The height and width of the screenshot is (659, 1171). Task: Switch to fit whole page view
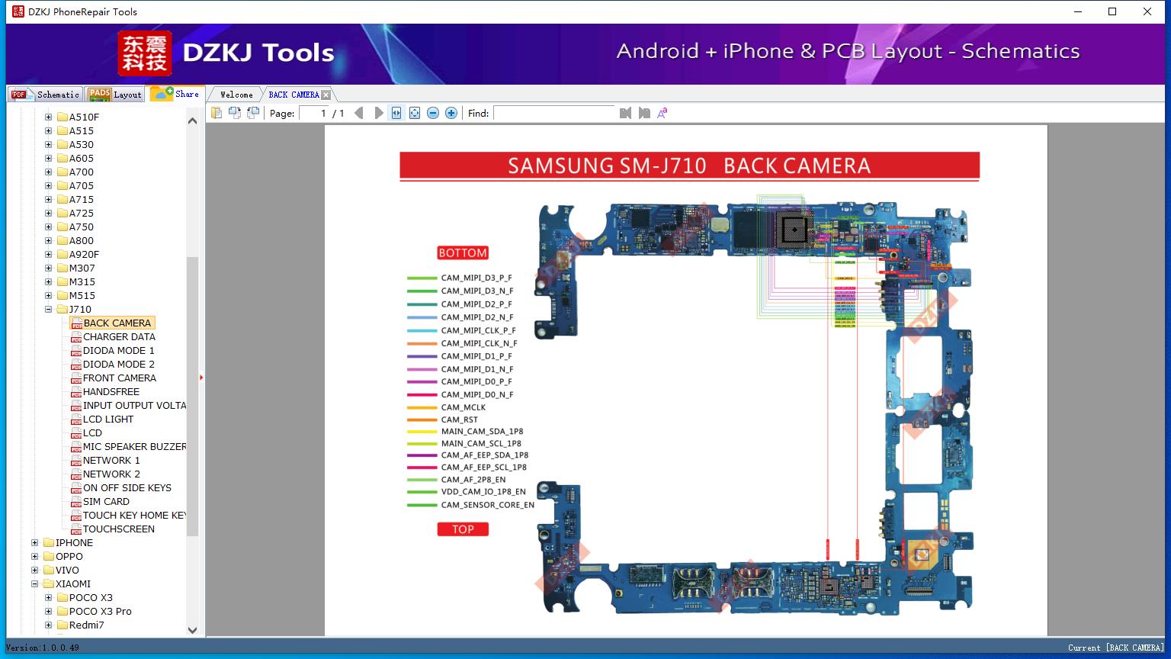click(415, 113)
